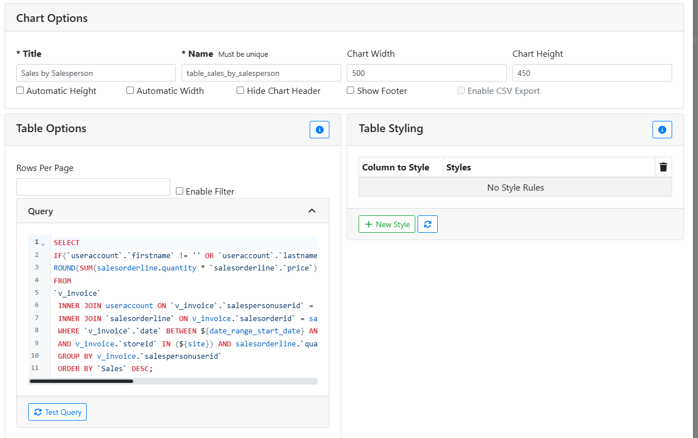Click the Table Options info icon
This screenshot has height=438, width=698.
coord(319,130)
